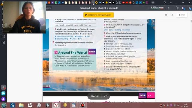This screenshot has height=108, width=192.
Task: Switch to the green-icon tab
Action: click(x=144, y=2)
